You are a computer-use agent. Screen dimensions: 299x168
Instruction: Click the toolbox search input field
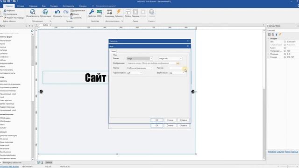pyautogui.click(x=15, y=31)
